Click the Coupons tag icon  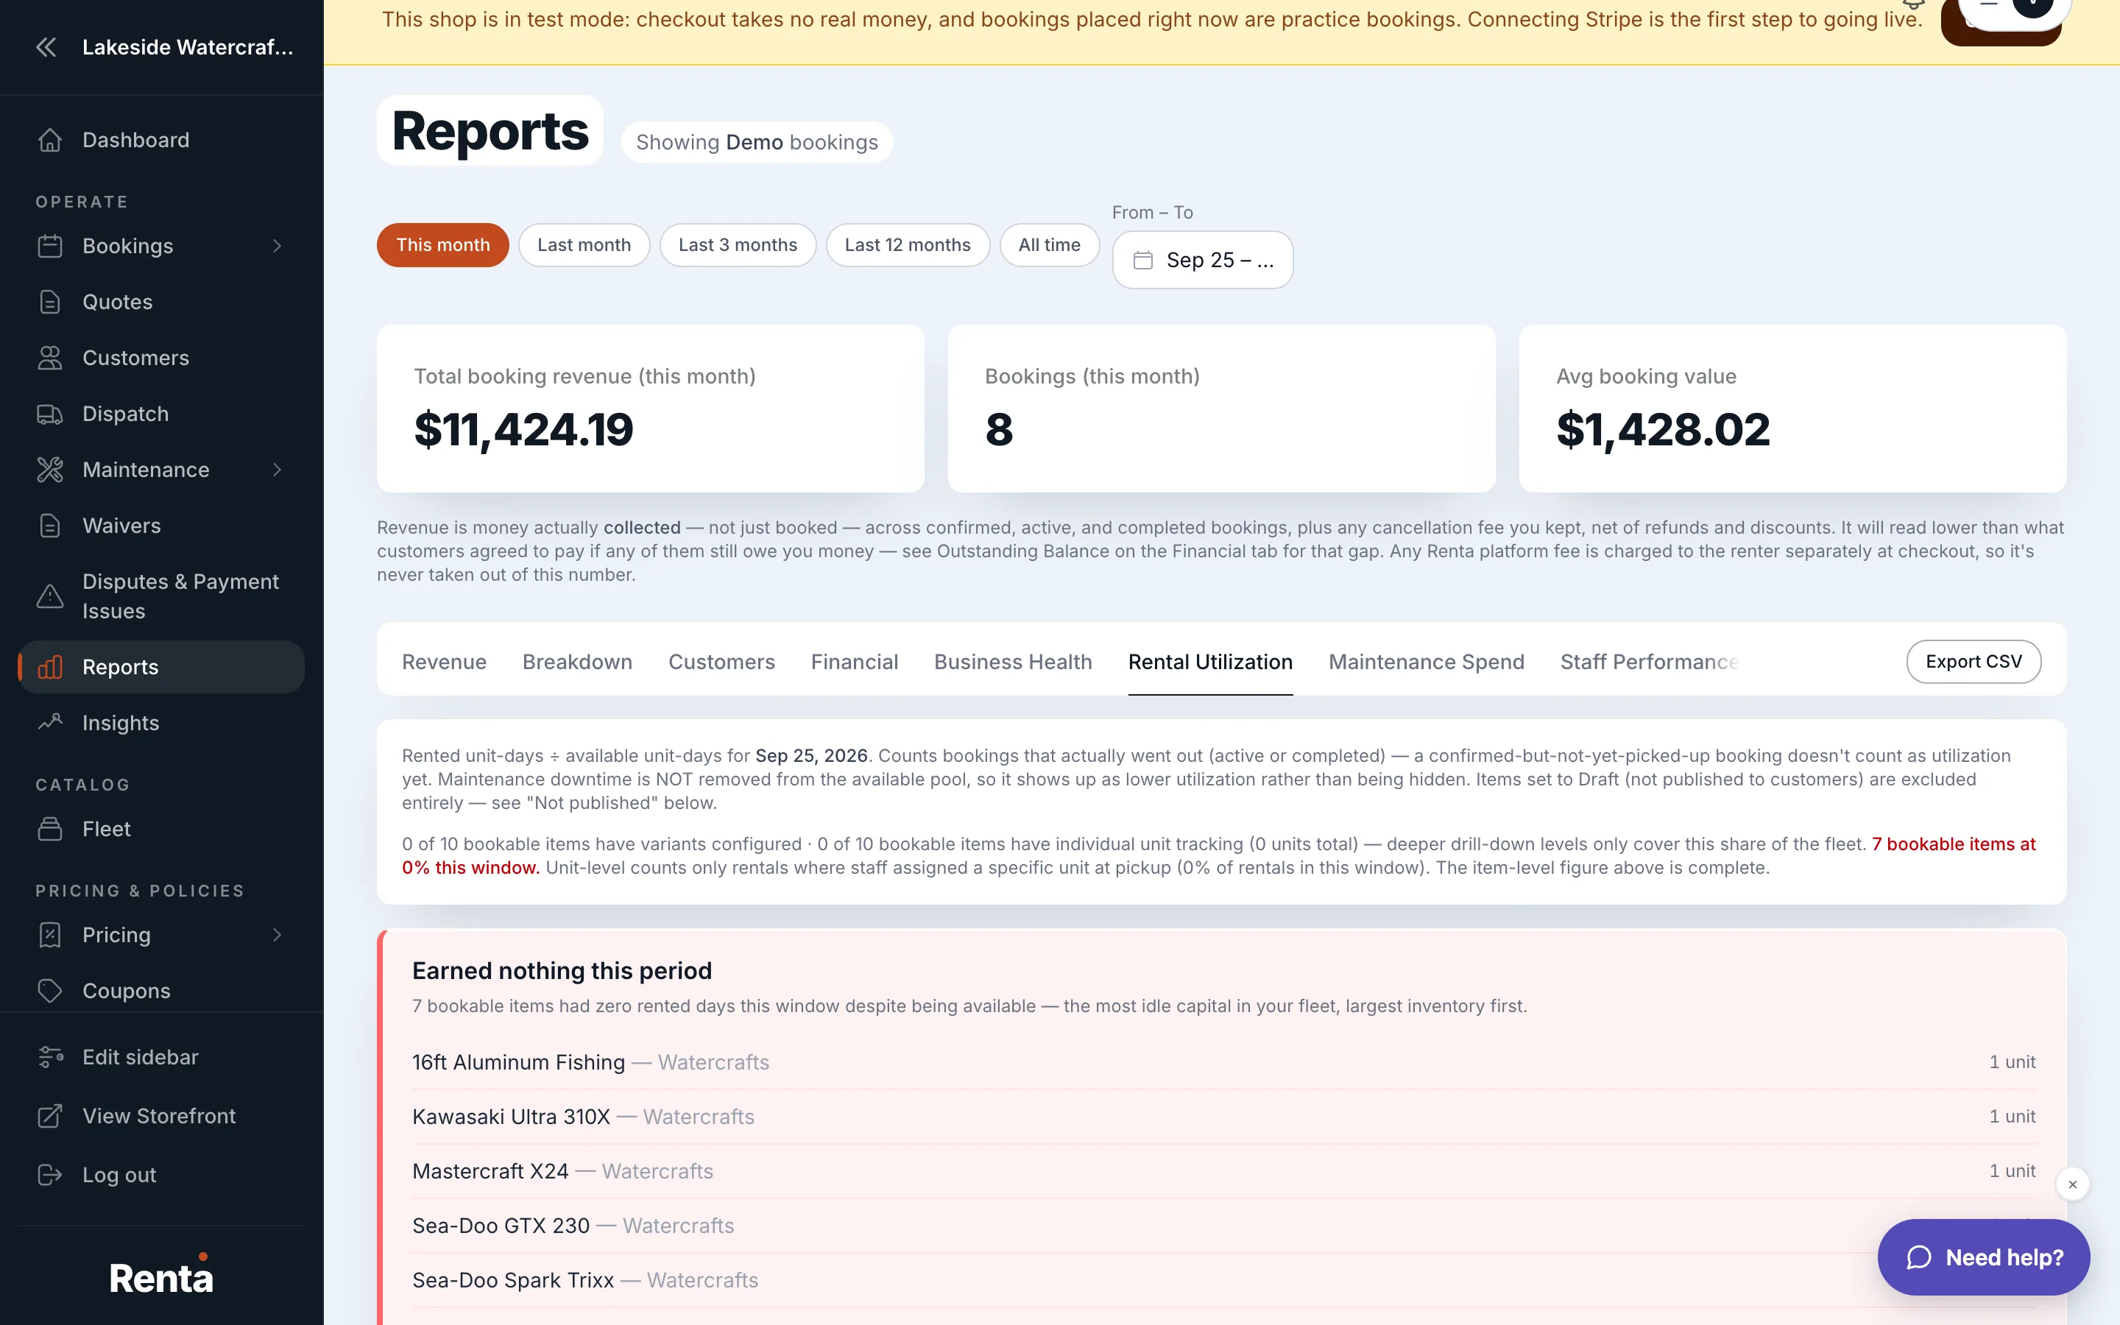pyautogui.click(x=50, y=992)
